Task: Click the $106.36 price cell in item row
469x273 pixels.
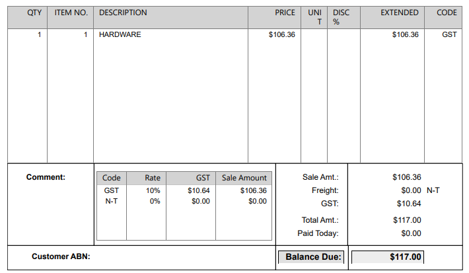Action: click(x=282, y=34)
